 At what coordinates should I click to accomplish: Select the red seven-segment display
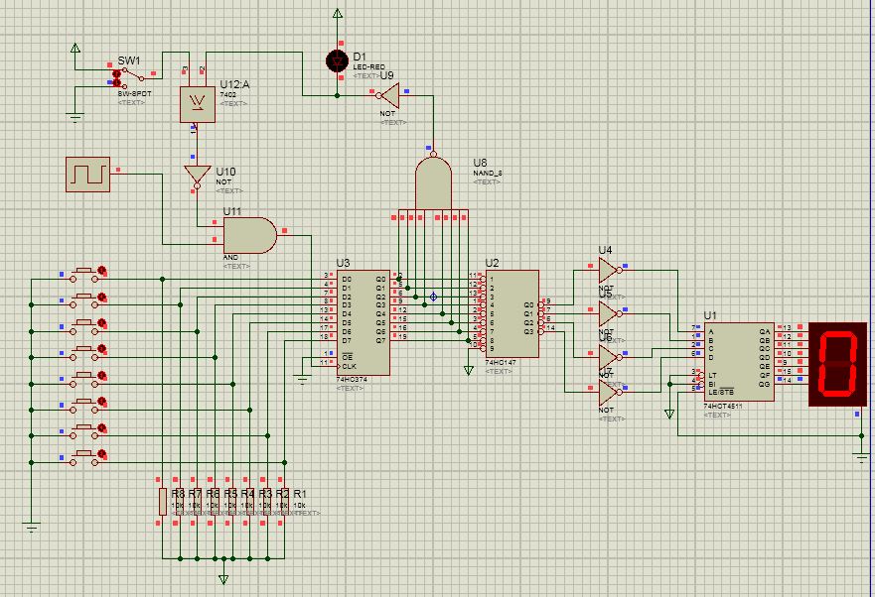(x=837, y=364)
